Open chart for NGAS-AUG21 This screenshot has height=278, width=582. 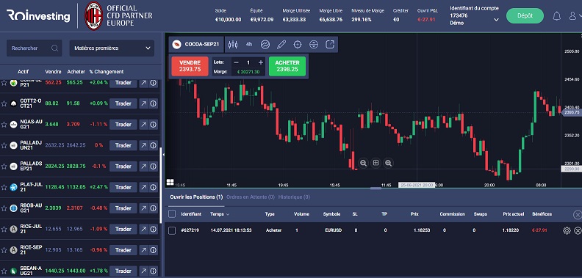pos(143,125)
